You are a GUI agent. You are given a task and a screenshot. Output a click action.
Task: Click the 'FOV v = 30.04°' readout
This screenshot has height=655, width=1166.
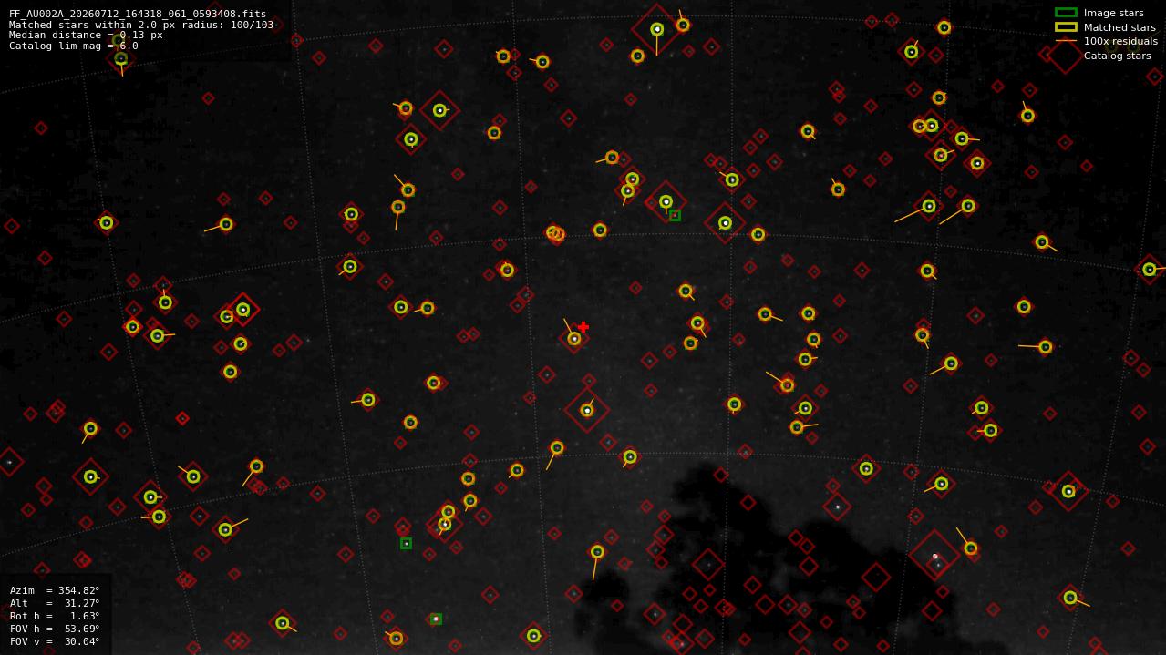tap(55, 641)
